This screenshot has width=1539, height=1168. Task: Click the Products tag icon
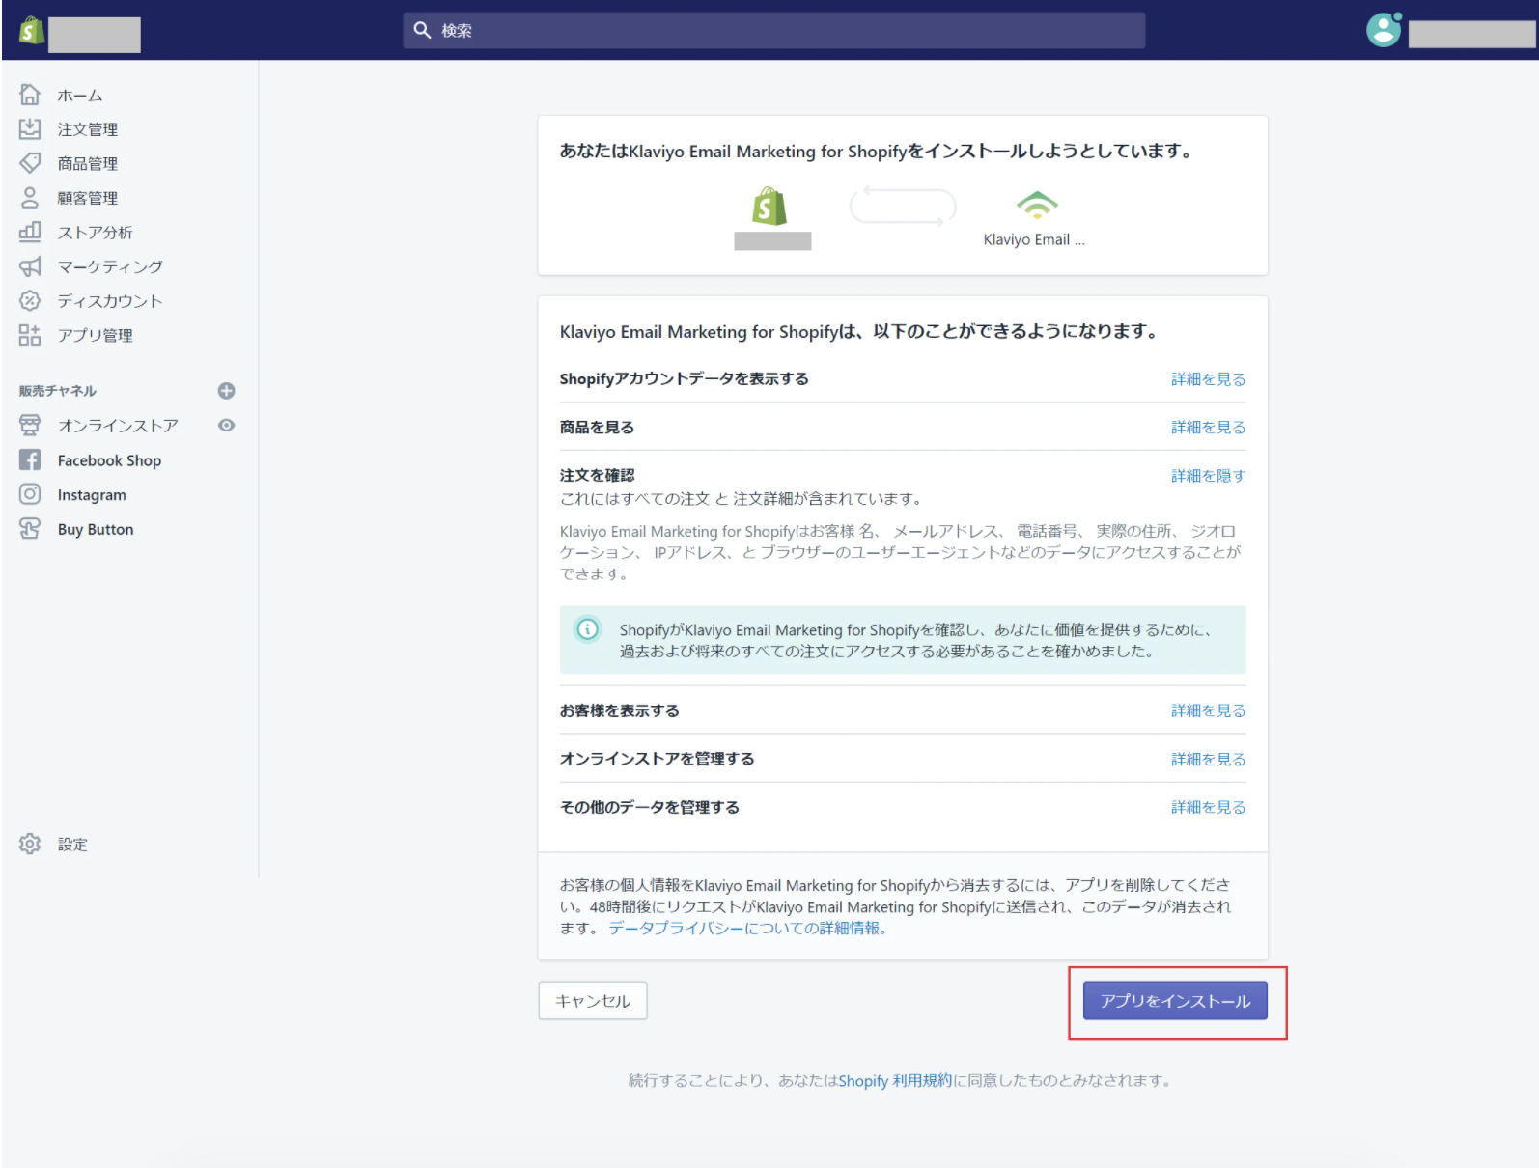pos(30,163)
